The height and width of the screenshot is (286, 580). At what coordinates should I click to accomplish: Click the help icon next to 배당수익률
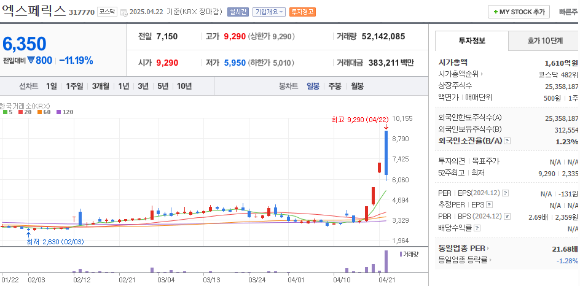click(477, 228)
